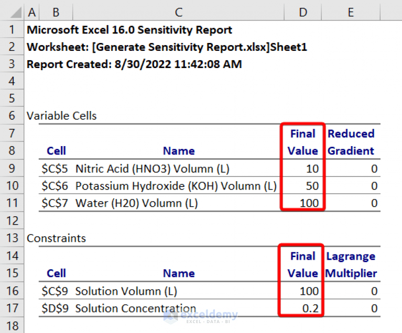Click 'Final' header in Variable Cells table
402x333 pixels.
point(303,134)
